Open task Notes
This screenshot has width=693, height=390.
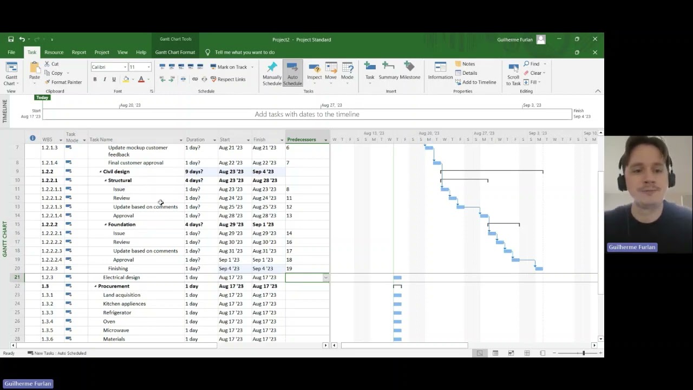[465, 64]
